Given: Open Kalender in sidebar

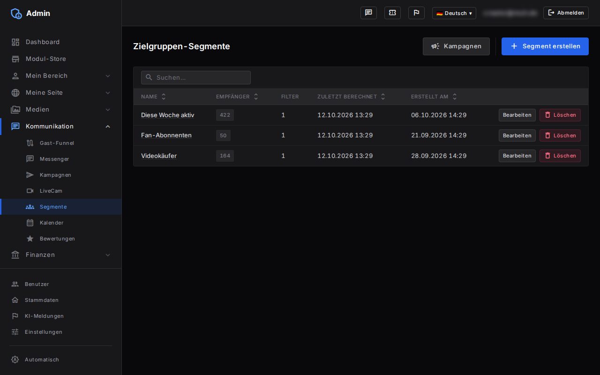Looking at the screenshot, I should 60,223.
